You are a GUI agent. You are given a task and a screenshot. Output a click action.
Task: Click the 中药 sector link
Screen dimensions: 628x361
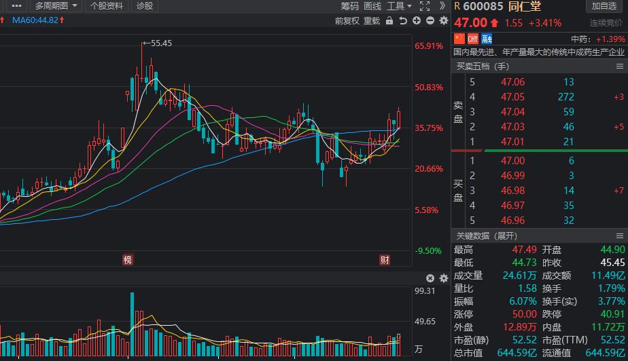[580, 39]
